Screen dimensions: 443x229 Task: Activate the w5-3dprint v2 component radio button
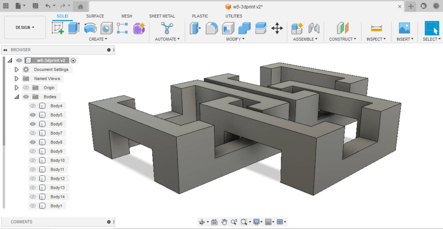(73, 60)
